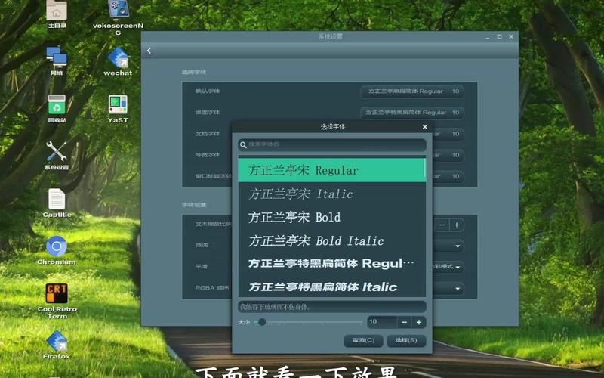Open the 桌面字体 font chooser button
This screenshot has height=378, width=604.
pos(412,113)
